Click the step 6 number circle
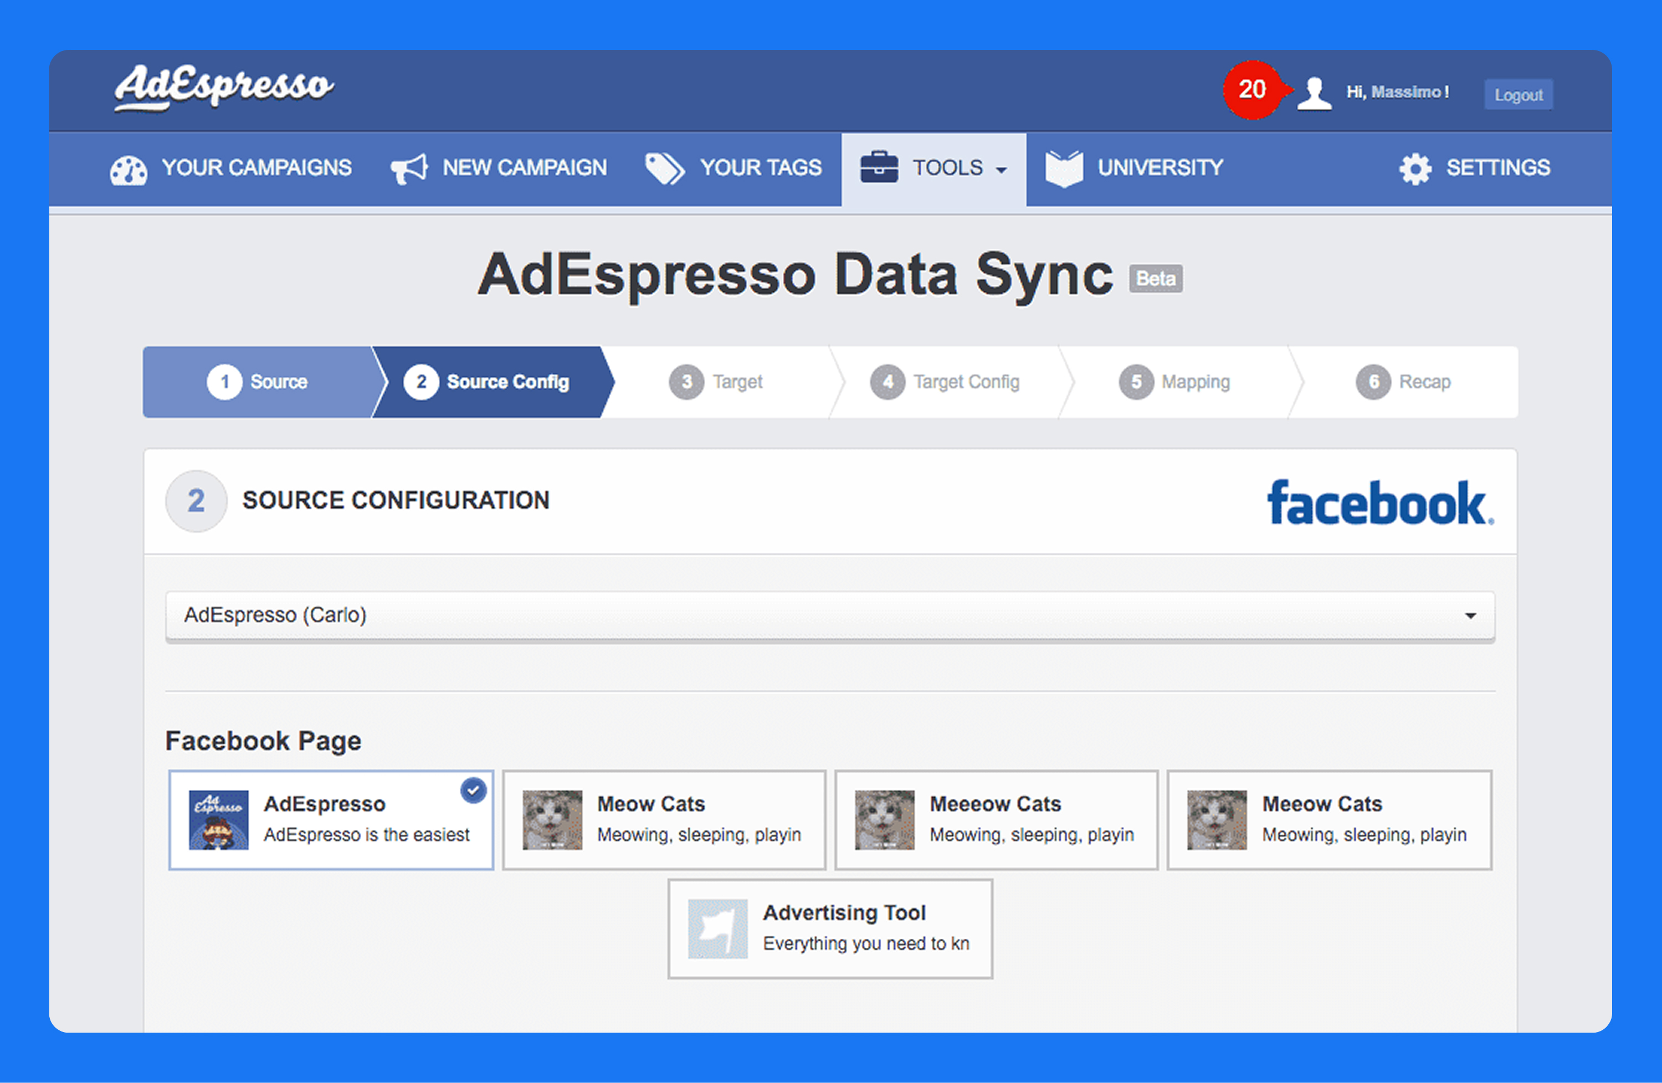The height and width of the screenshot is (1083, 1662). pyautogui.click(x=1373, y=382)
